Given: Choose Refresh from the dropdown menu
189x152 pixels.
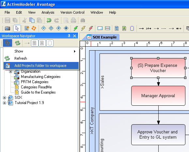Looking at the screenshot, I should click(41, 58).
